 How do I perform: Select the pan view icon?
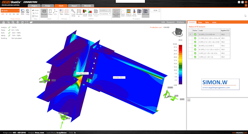point(18,22)
